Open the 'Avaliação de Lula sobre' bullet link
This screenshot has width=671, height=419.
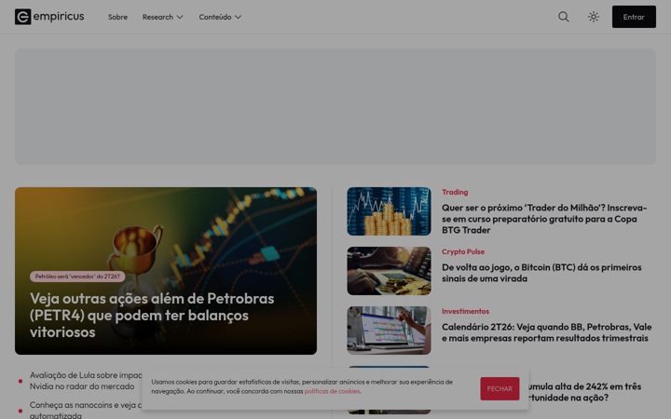[x=86, y=381]
